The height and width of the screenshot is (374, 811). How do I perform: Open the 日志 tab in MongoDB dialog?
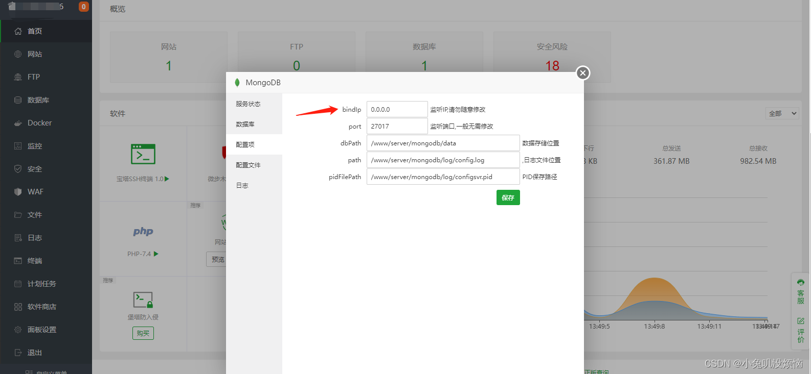(x=254, y=185)
